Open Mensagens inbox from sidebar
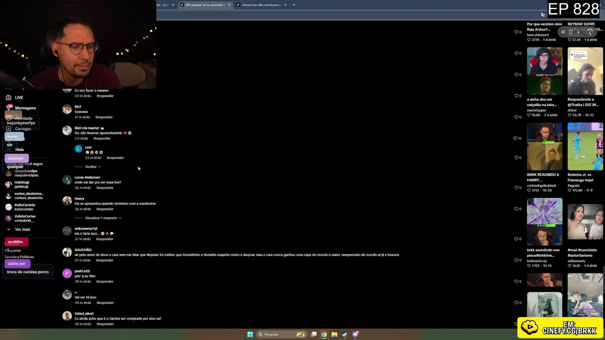 pos(21,108)
